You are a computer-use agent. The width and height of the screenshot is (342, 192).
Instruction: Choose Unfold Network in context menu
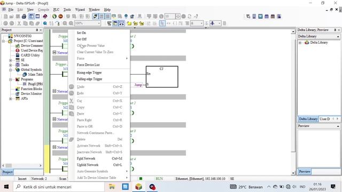(x=88, y=165)
